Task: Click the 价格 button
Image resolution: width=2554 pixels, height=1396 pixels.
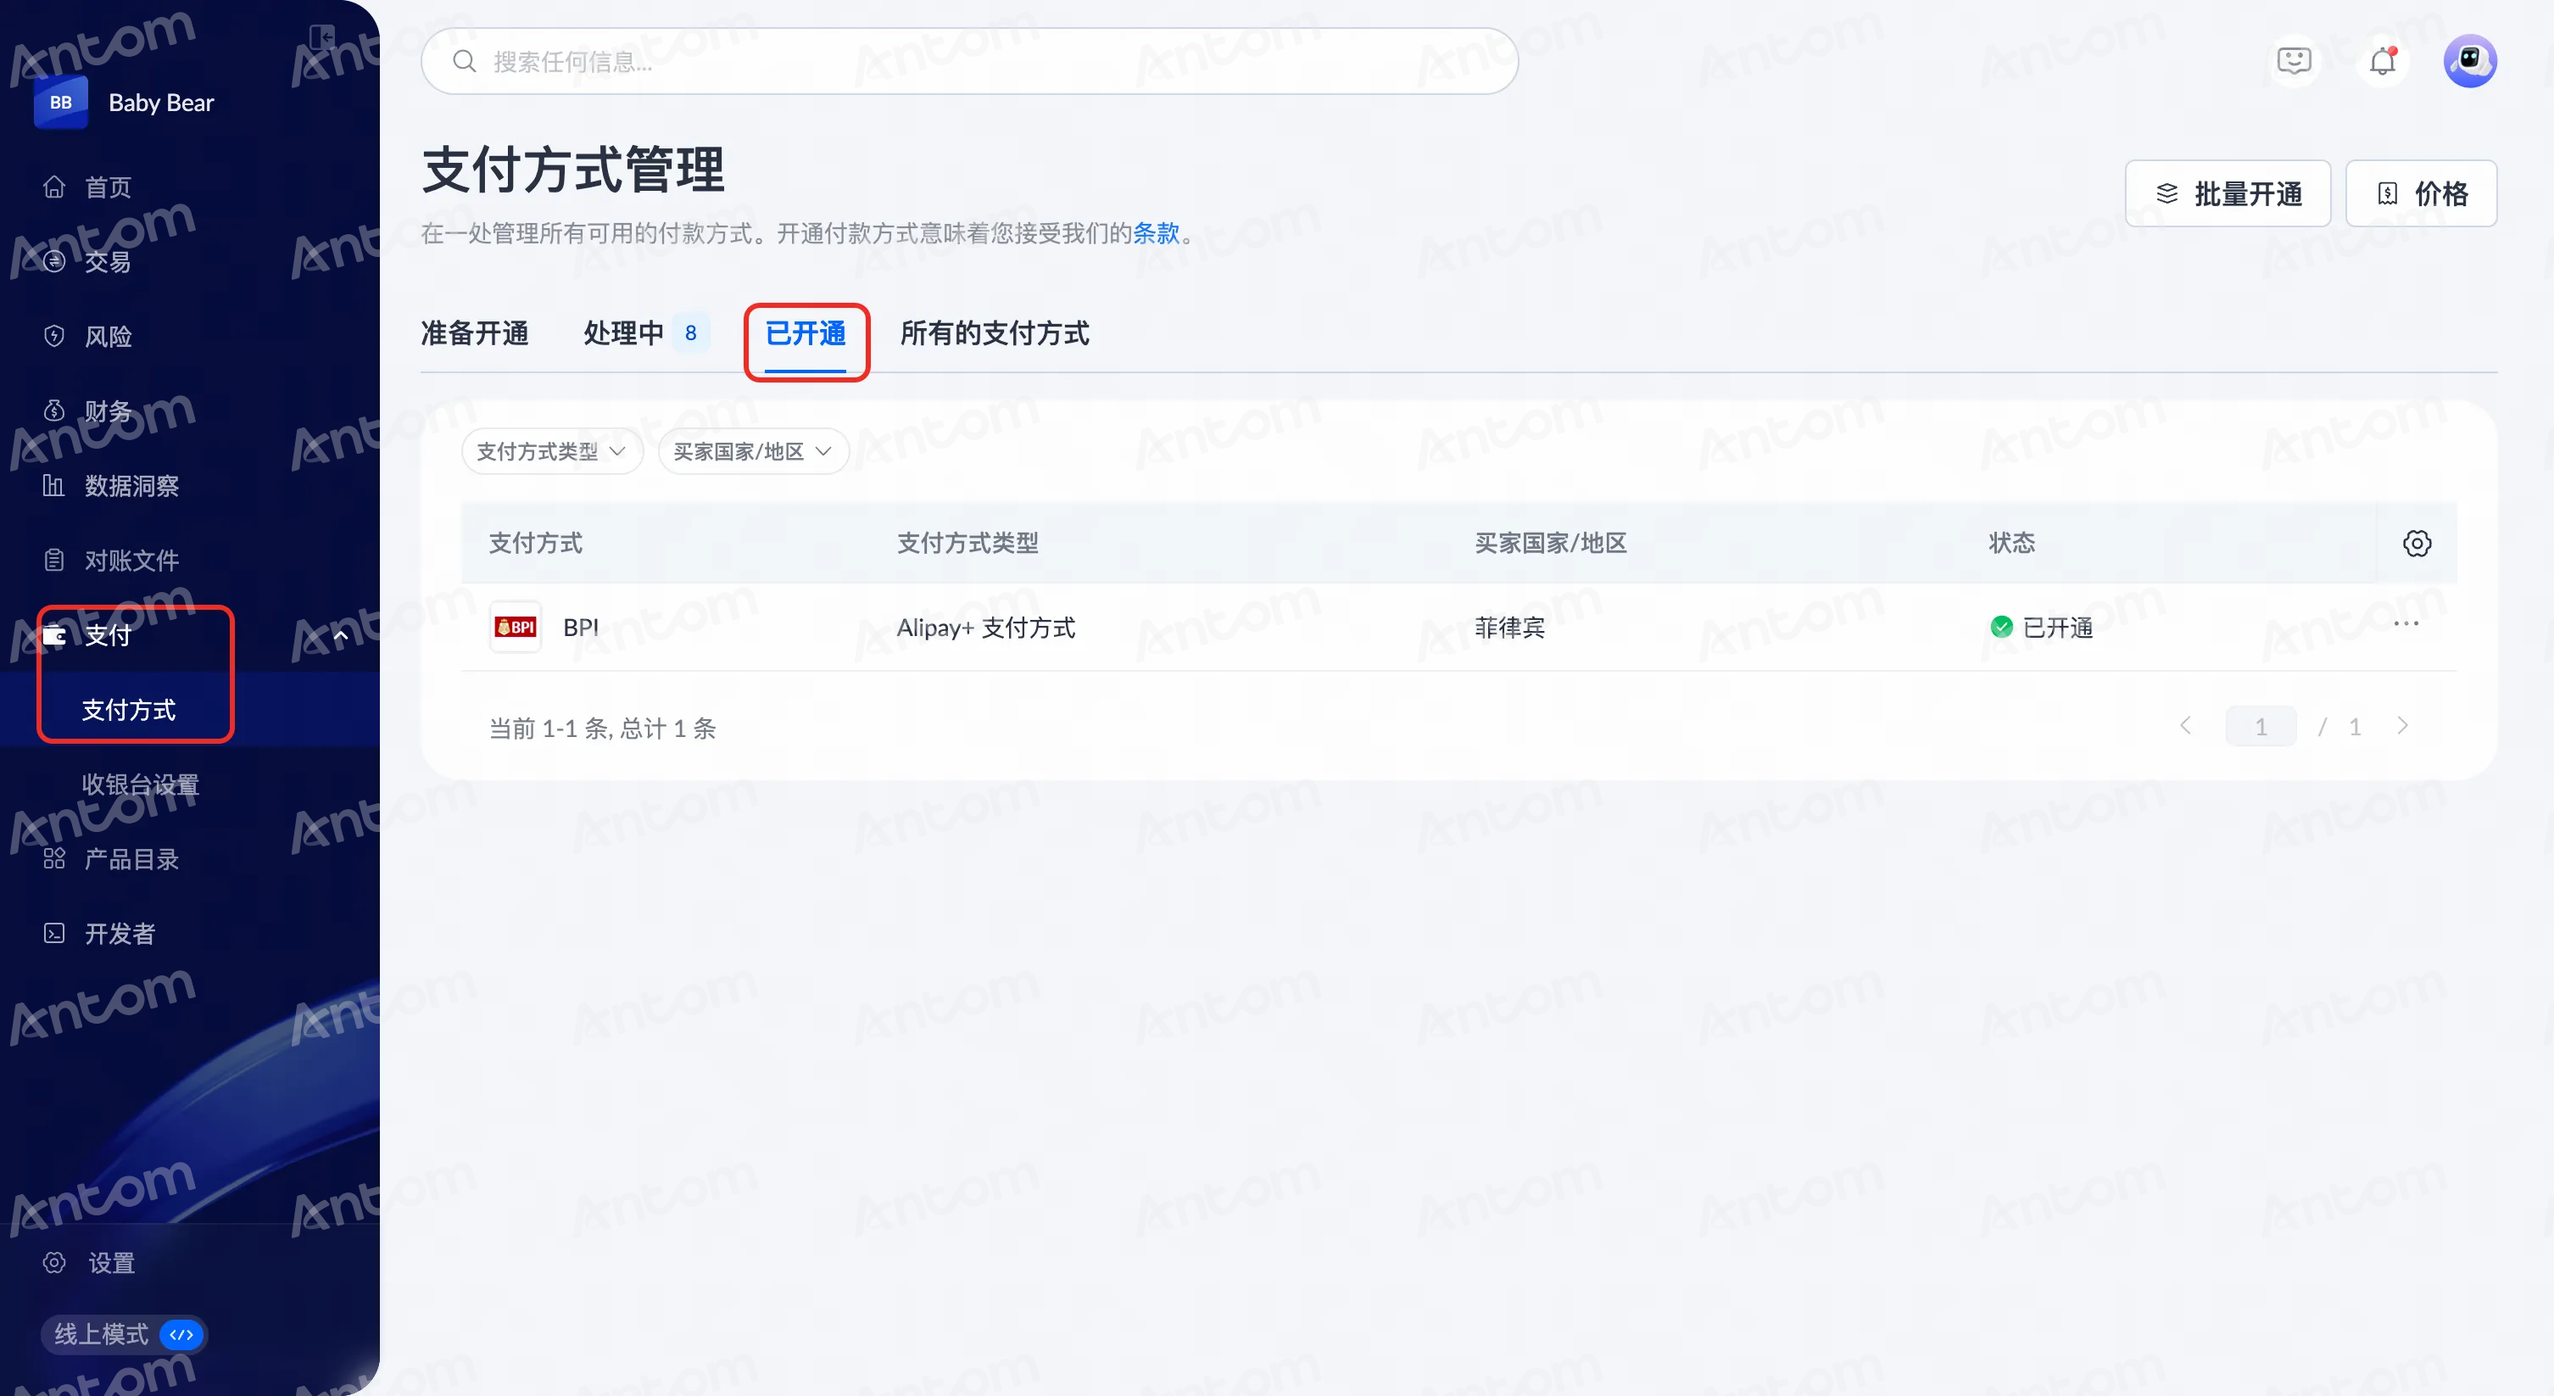Action: point(2421,193)
